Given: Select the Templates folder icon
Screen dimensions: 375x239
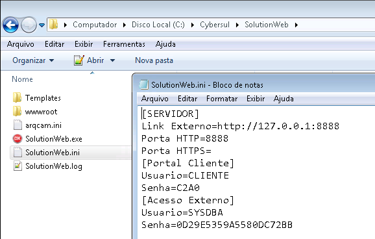Looking at the screenshot, I should tap(18, 97).
